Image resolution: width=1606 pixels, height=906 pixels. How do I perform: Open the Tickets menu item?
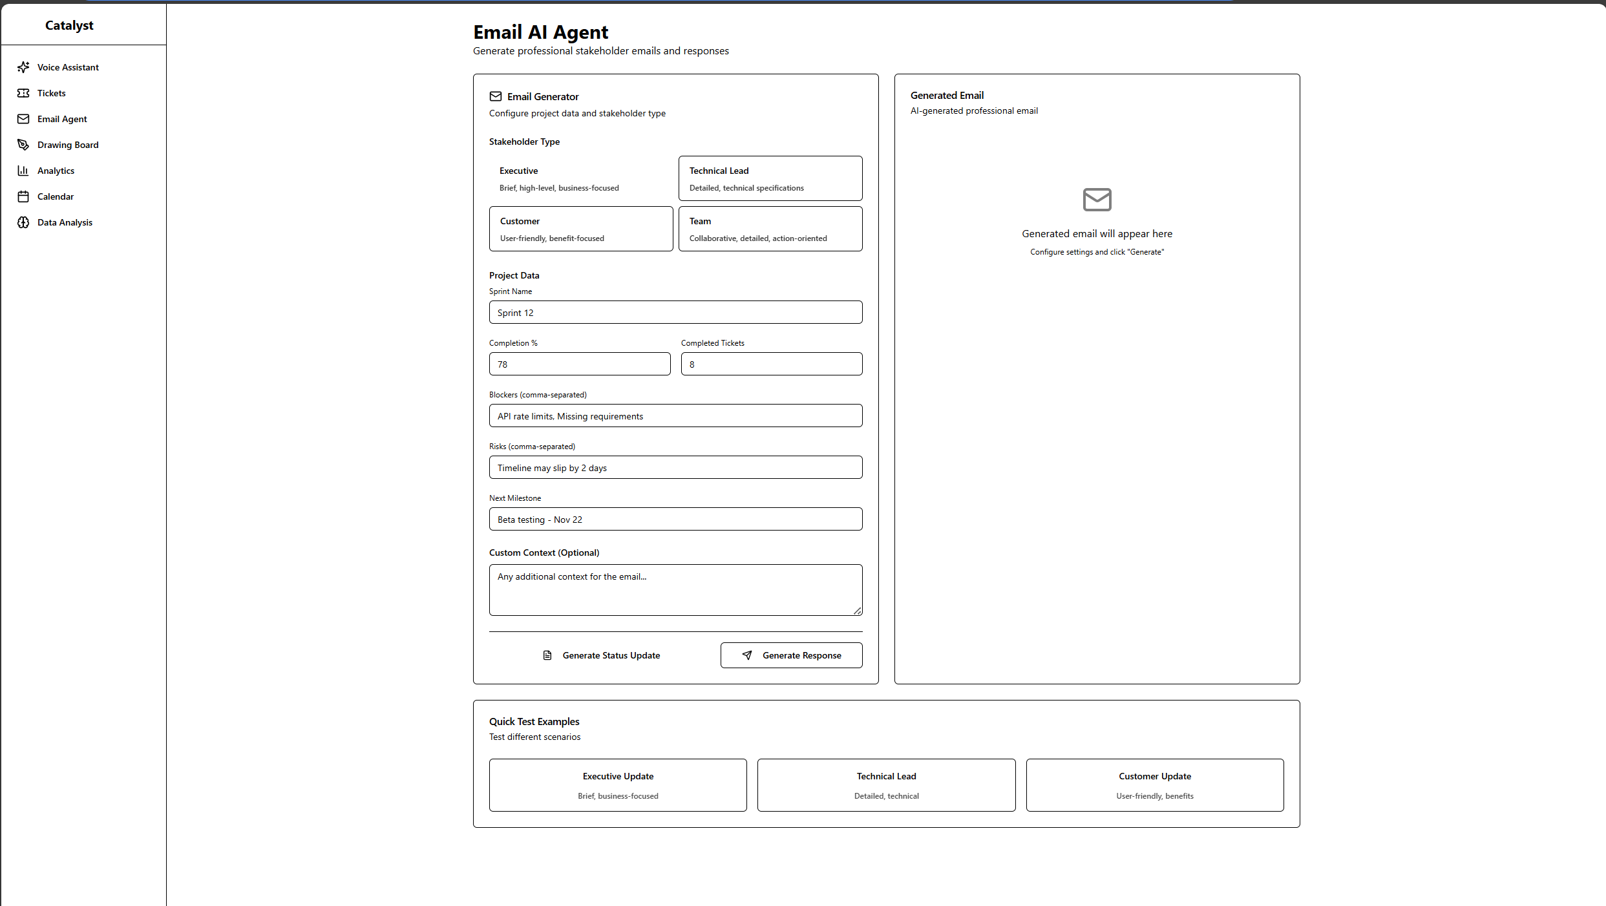(x=52, y=93)
